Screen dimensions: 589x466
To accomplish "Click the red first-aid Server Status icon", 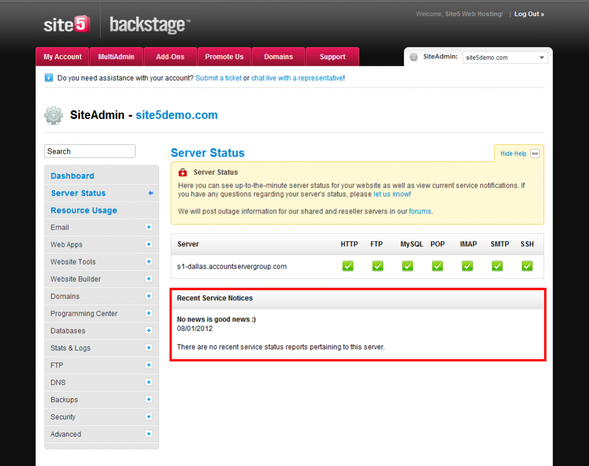I will [x=182, y=173].
